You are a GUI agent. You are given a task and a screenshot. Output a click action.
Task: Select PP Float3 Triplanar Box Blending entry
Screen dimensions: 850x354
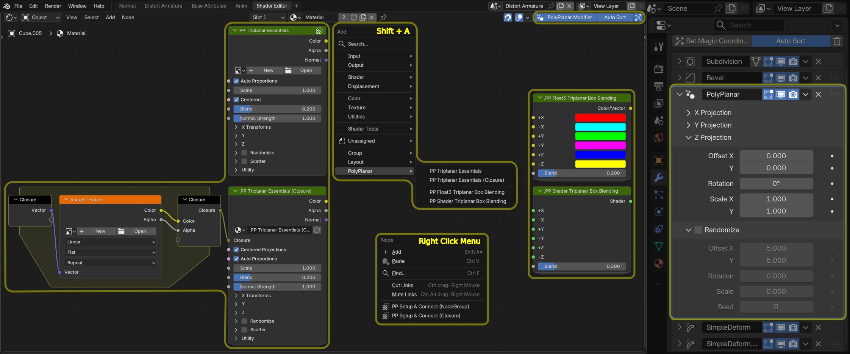(467, 192)
